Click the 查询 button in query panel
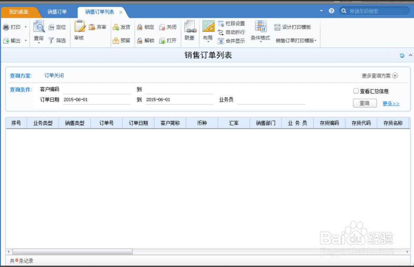Viewport: 414px width, 267px height. [x=365, y=103]
